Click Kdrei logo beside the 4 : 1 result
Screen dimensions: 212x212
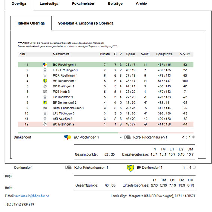click(127, 137)
